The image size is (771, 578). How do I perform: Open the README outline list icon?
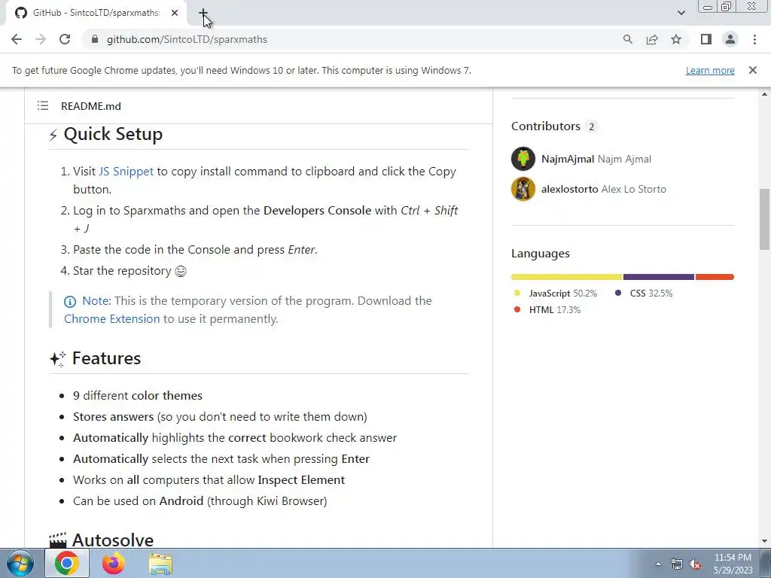[x=43, y=105]
